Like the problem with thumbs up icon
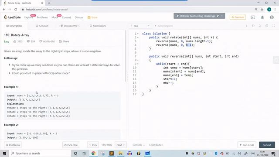279x157 pixels. pyautogui.click(x=15, y=41)
